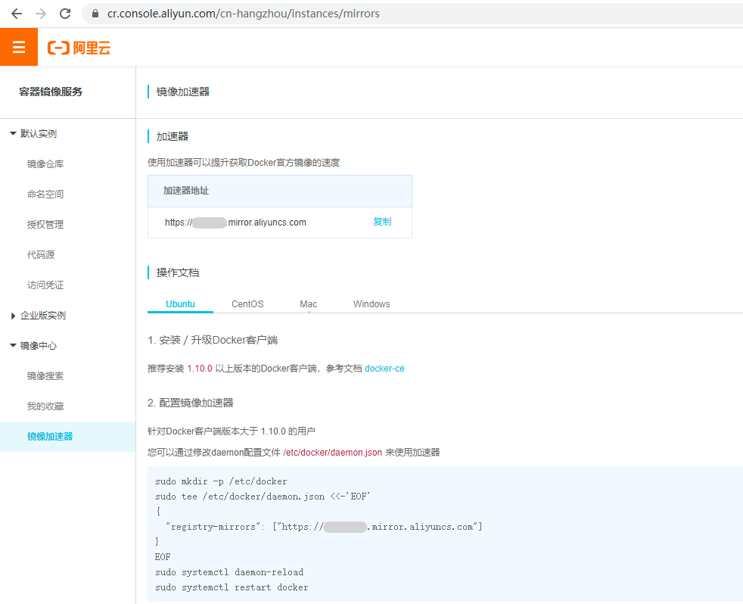
Task: Expand the 企业版实例 section
Action: click(x=14, y=316)
